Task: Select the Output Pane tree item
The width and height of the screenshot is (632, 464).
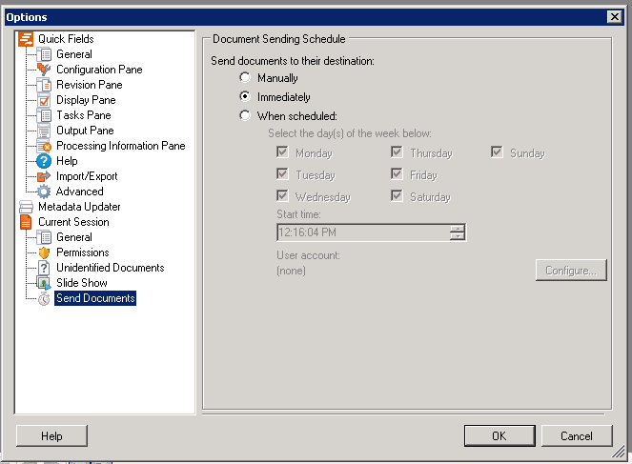Action: click(x=85, y=131)
